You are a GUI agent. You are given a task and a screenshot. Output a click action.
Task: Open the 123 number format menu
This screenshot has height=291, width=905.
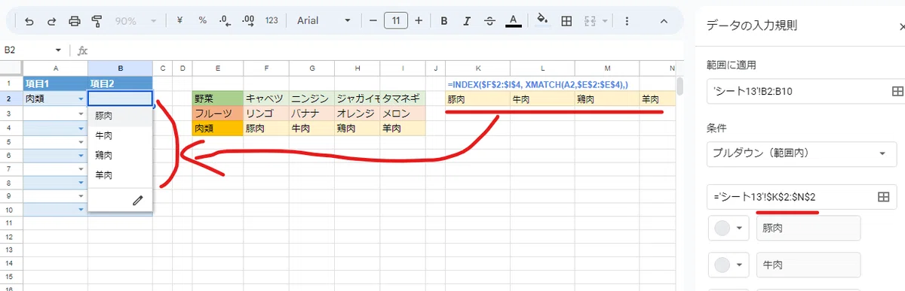[x=272, y=21]
